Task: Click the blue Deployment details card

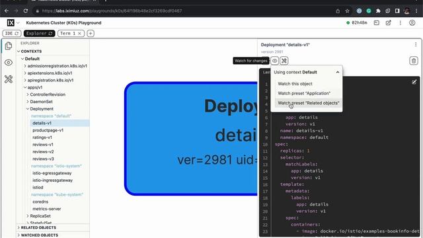Action: tap(191, 139)
